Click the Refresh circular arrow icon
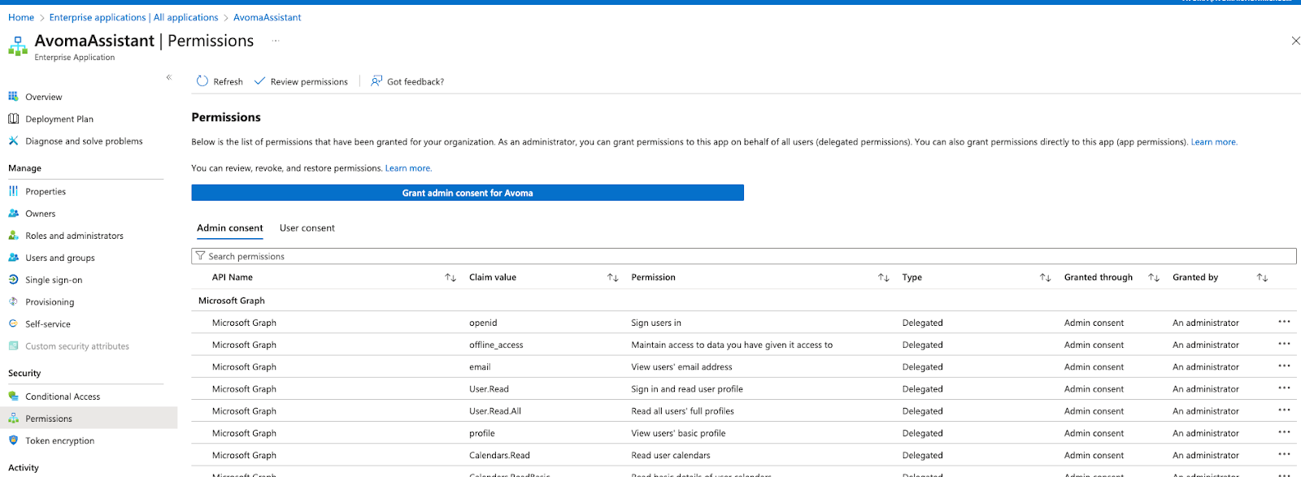This screenshot has width=1301, height=477. coord(202,80)
